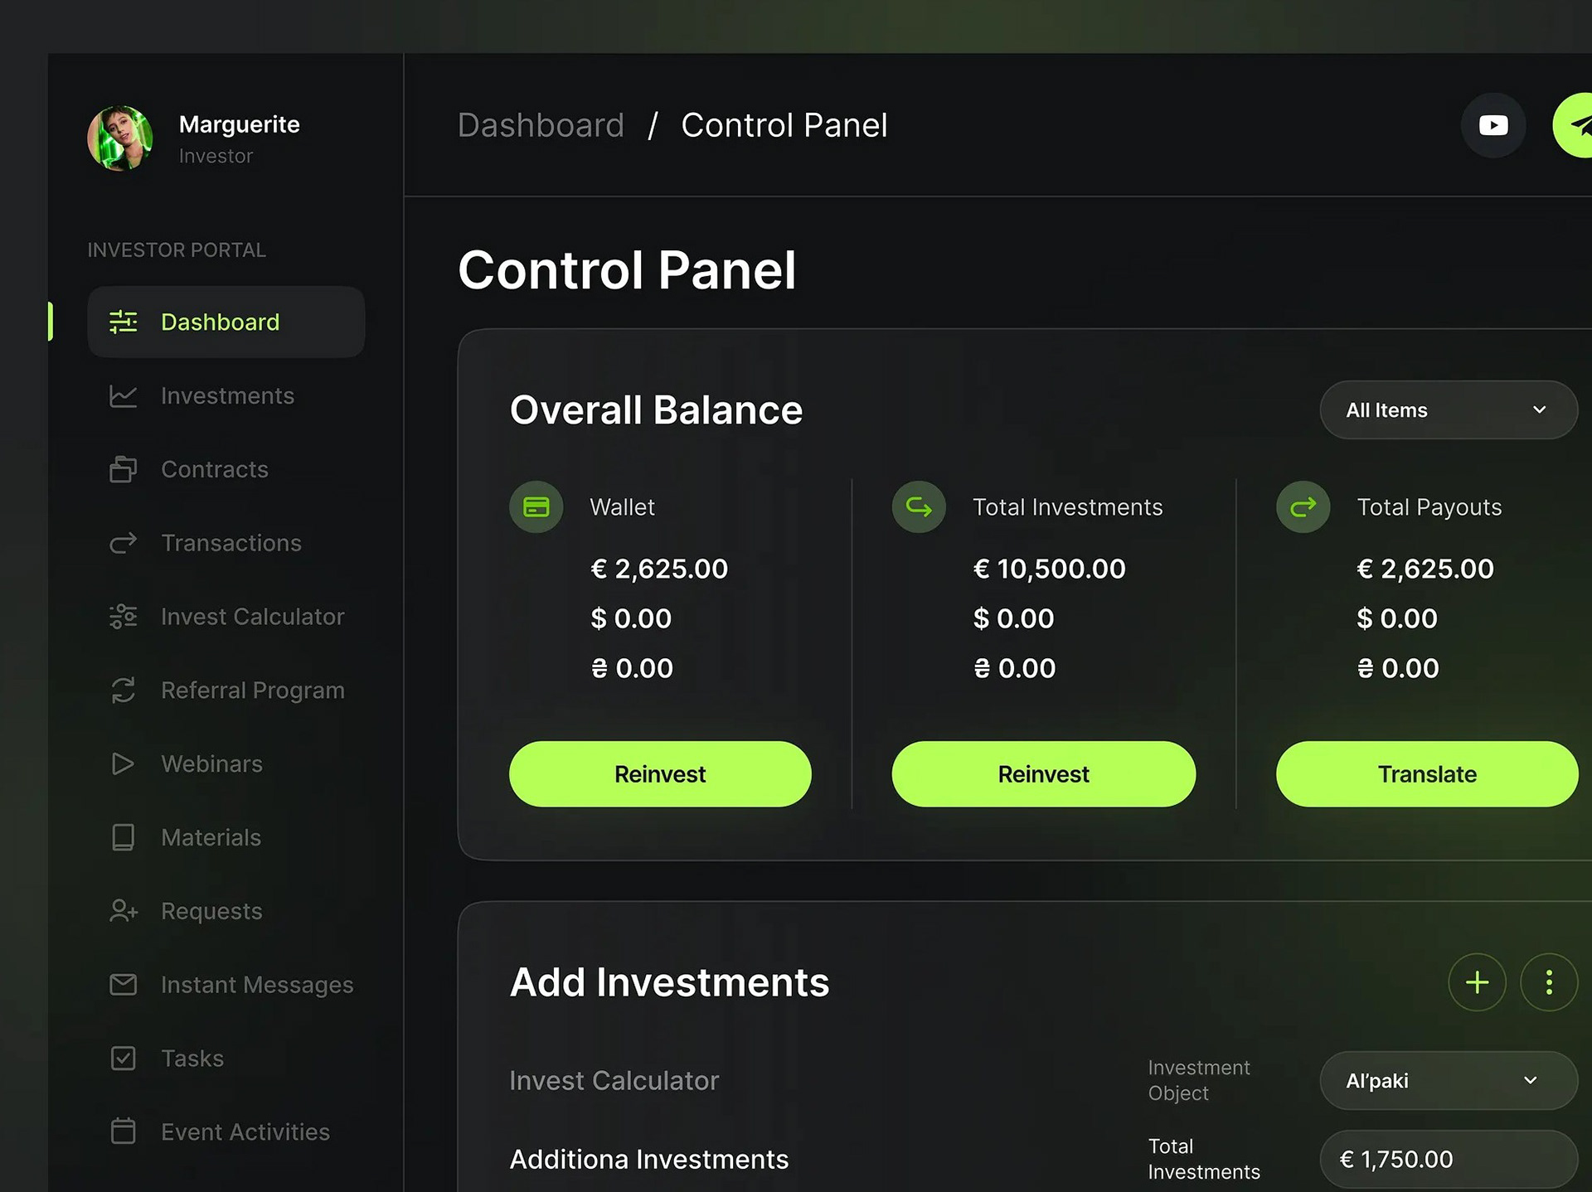Viewport: 1592px width, 1192px height.
Task: Open Tasks from the sidebar
Action: (192, 1059)
